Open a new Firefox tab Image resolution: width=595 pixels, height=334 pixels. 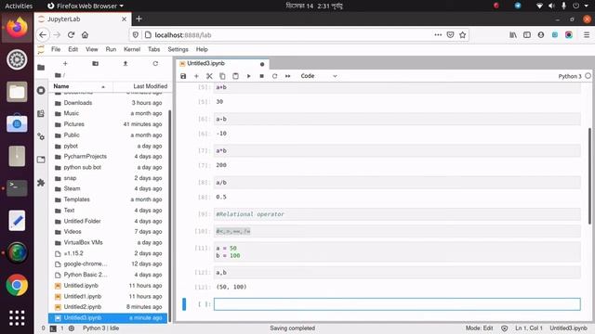[x=139, y=19]
